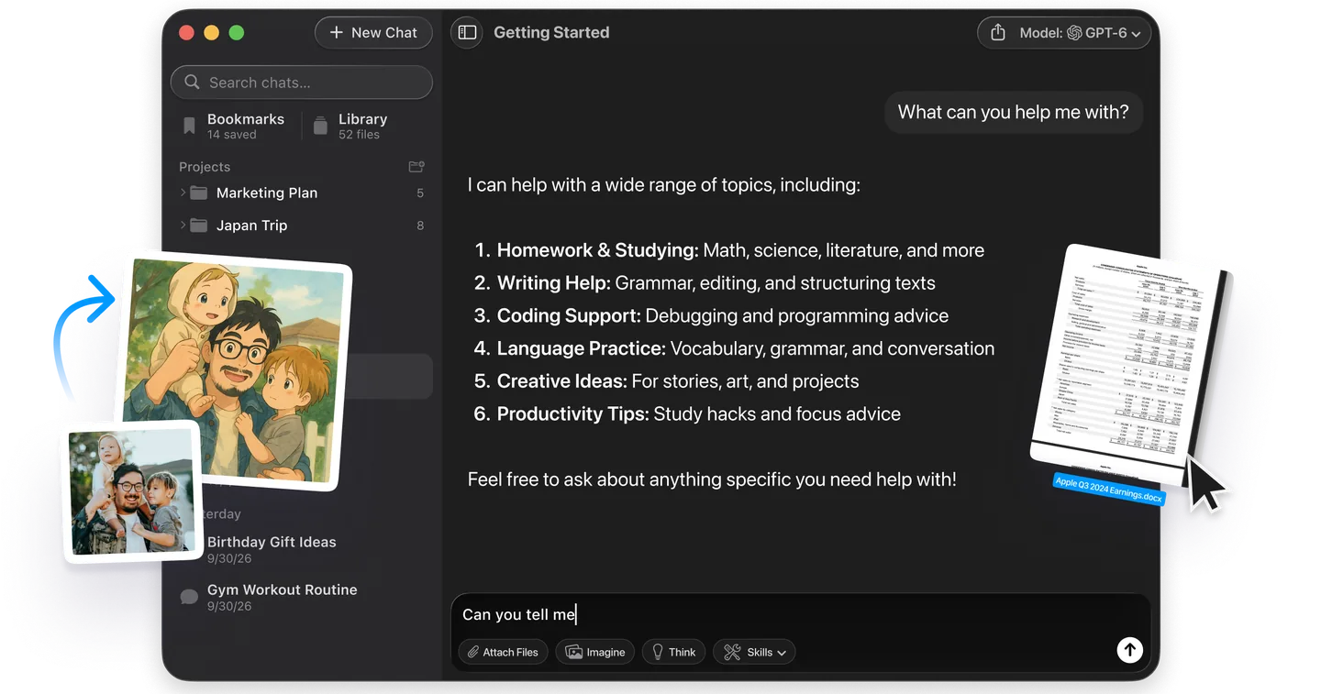Click the send arrow button

pyautogui.click(x=1129, y=650)
